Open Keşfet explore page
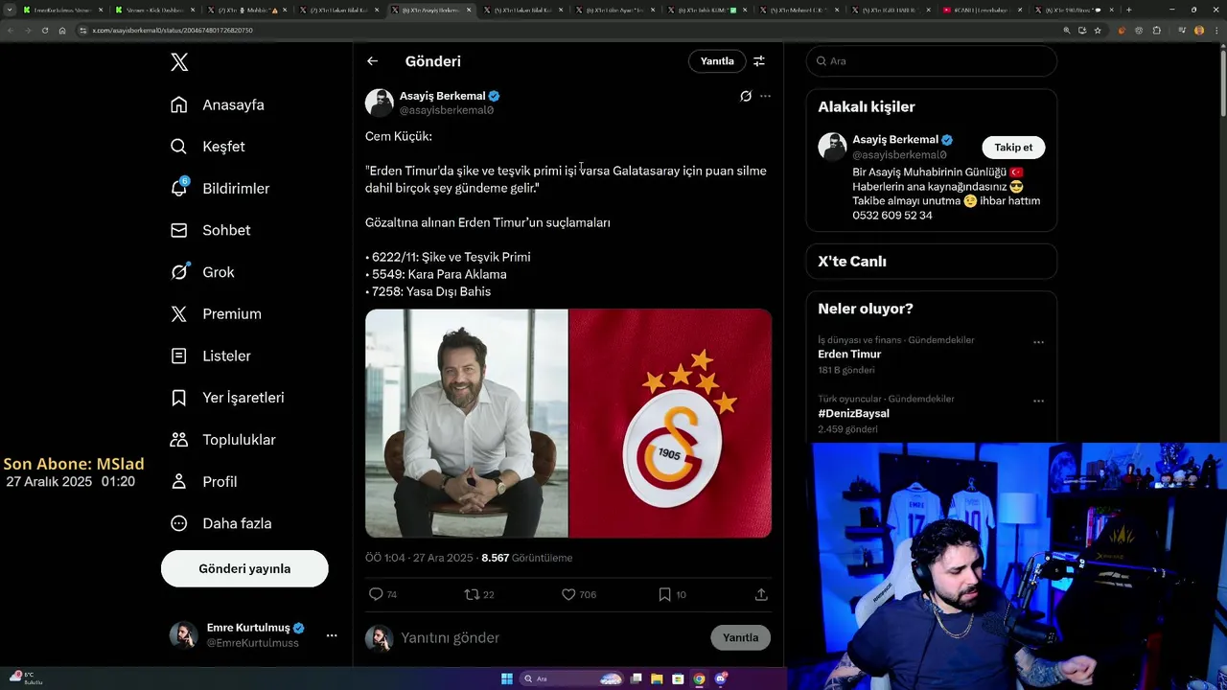 pyautogui.click(x=208, y=147)
